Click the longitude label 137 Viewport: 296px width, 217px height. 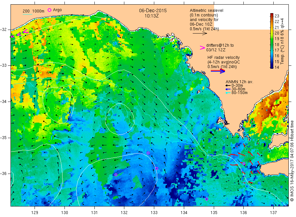273,213
